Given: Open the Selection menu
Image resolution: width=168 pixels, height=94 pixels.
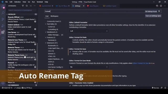Looking at the screenshot, I should click(x=18, y=2).
